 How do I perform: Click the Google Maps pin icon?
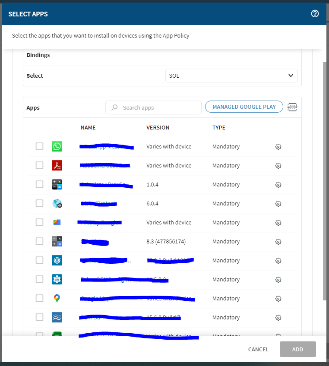point(57,298)
